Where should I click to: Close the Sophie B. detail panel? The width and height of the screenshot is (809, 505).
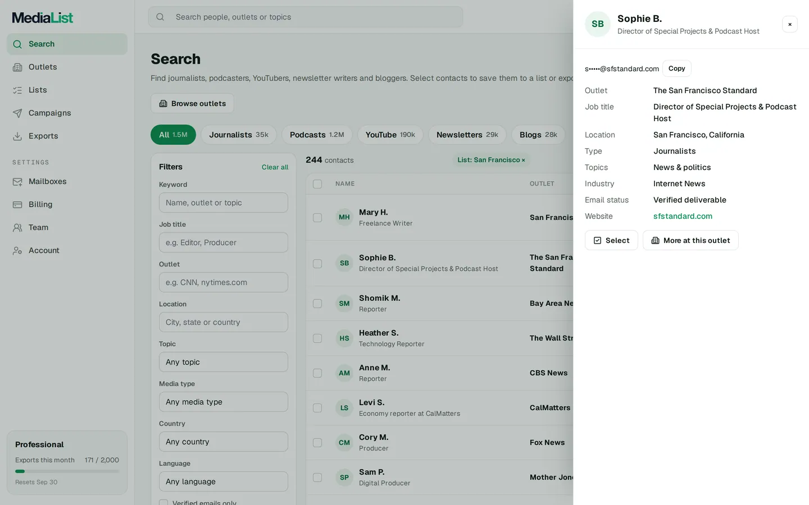click(790, 24)
